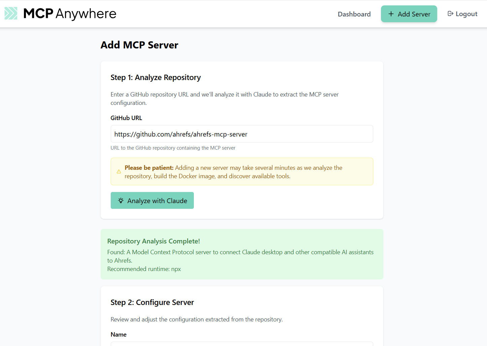The width and height of the screenshot is (487, 346).
Task: Click 'Found: A Model Context Protocol server' text
Action: pyautogui.click(x=240, y=256)
